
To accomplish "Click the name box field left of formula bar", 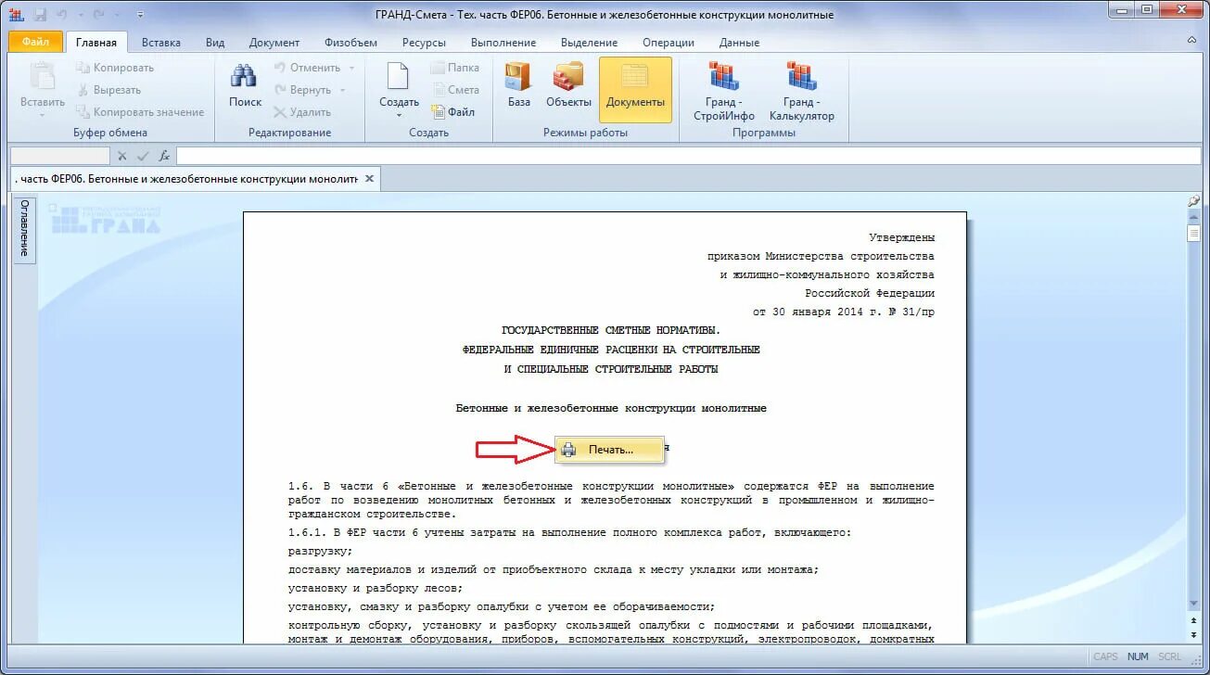I will [x=60, y=156].
